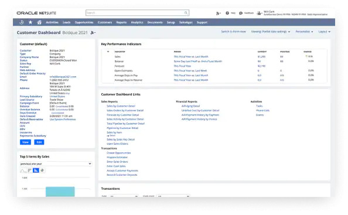Viewport: 348px width, 215px height.
Task: Go to the Home house icon
Action: click(39, 22)
